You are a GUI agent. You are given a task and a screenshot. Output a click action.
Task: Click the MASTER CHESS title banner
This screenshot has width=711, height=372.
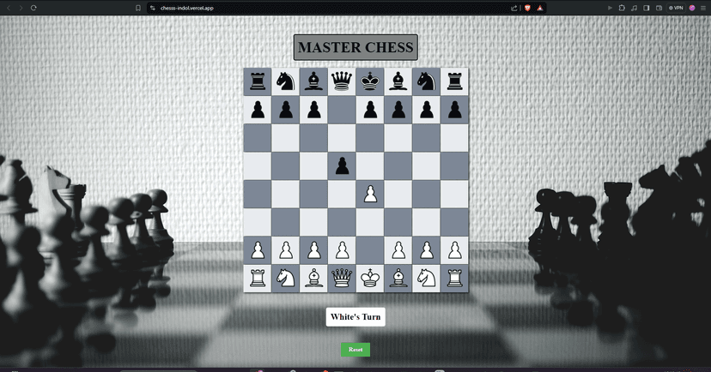pyautogui.click(x=355, y=47)
